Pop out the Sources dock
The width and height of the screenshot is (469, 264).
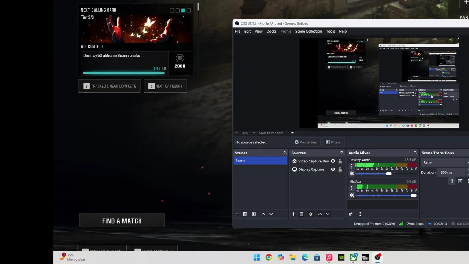(342, 153)
